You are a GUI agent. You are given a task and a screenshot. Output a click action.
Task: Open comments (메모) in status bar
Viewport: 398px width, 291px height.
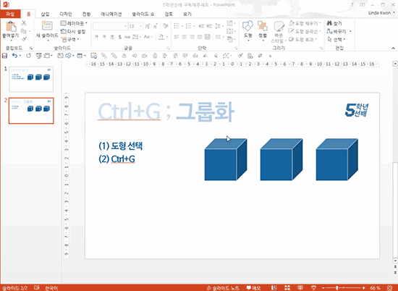tap(253, 288)
